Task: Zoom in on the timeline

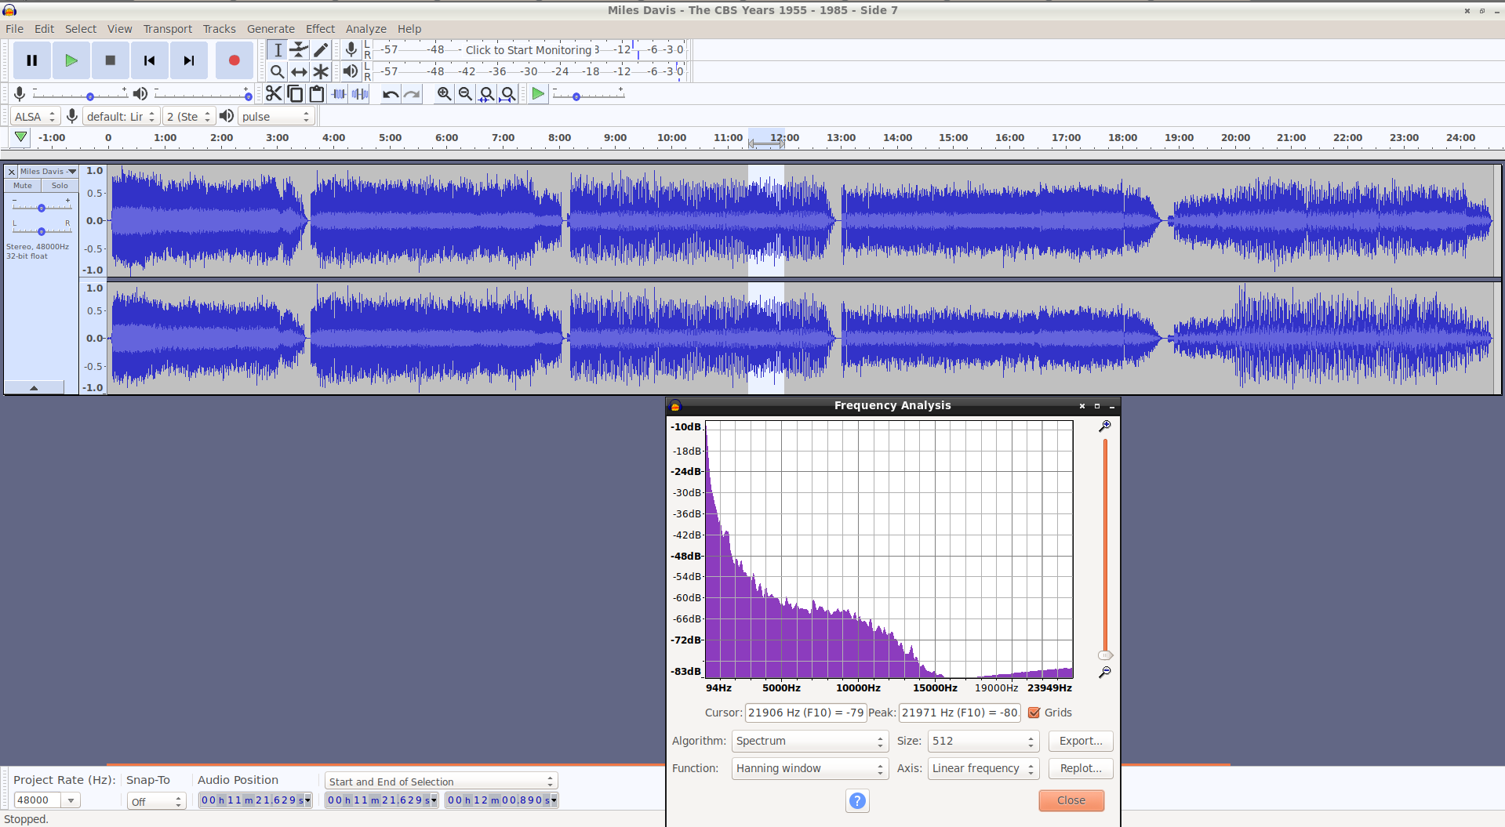Action: point(444,94)
